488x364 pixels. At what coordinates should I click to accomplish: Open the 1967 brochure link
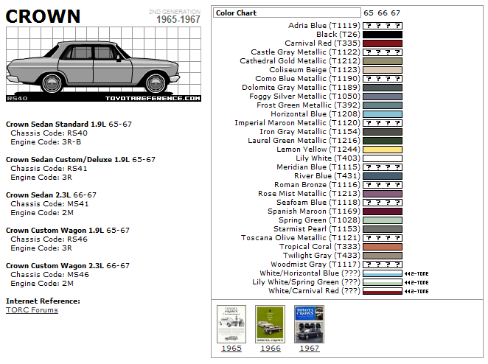click(310, 348)
